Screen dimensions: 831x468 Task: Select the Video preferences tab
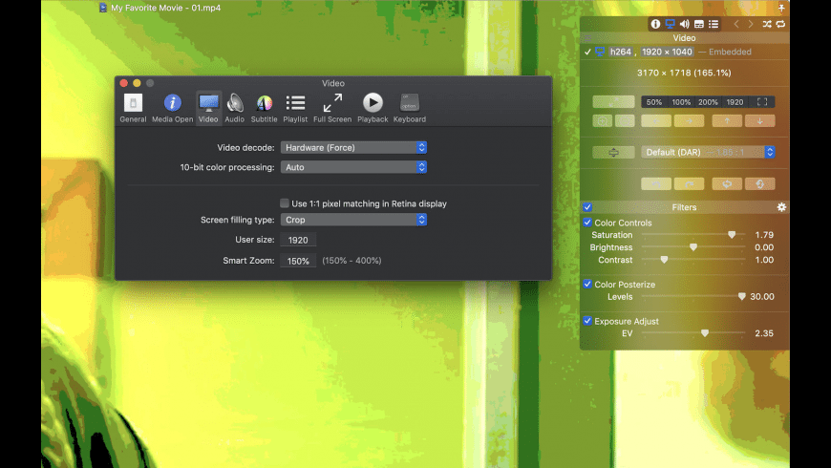[x=208, y=108]
